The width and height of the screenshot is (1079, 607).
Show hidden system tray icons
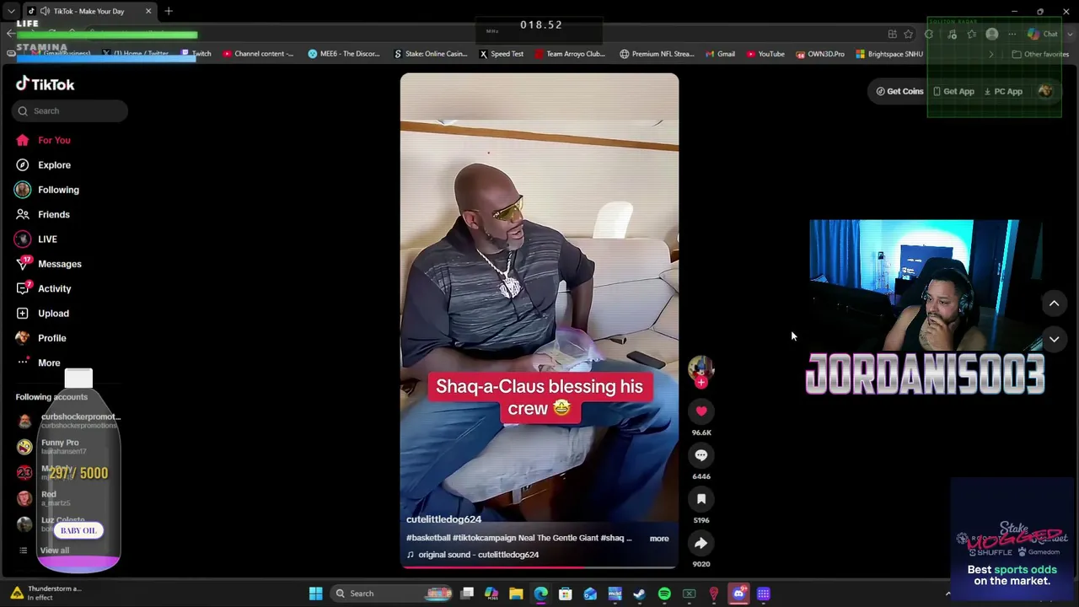coord(947,594)
